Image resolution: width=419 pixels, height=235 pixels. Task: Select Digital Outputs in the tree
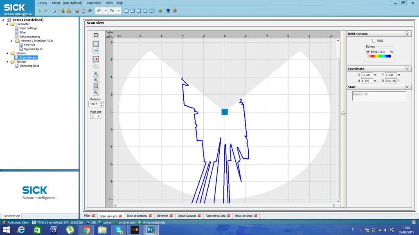[x=33, y=49]
